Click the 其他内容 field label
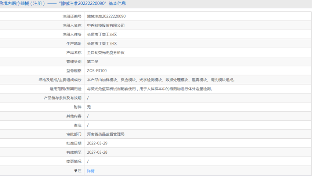Viewport: 312px width, 176px height. point(74,116)
